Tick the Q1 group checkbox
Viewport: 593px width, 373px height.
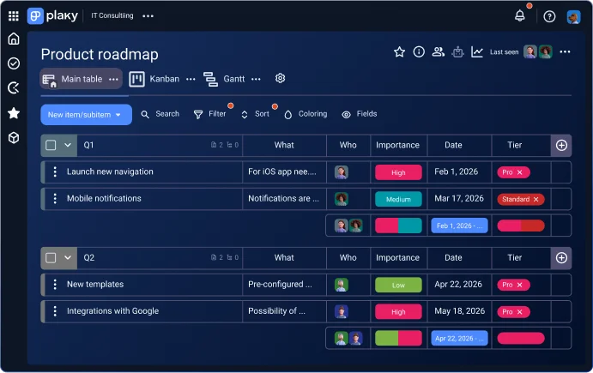click(51, 145)
